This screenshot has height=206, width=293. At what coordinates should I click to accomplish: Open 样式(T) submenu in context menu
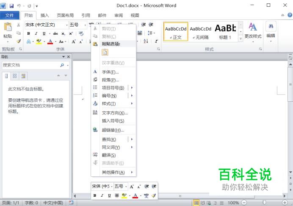113,103
